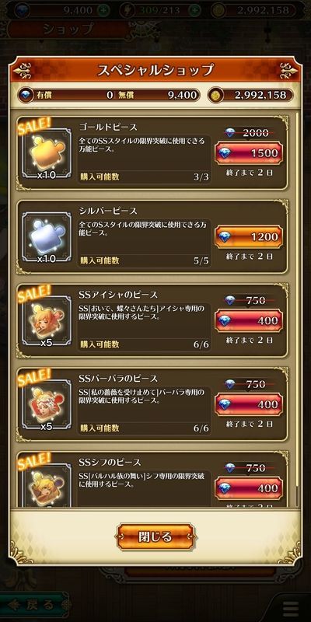Purchase SS Aisha piece for 400
This screenshot has height=622, width=311.
[x=249, y=320]
